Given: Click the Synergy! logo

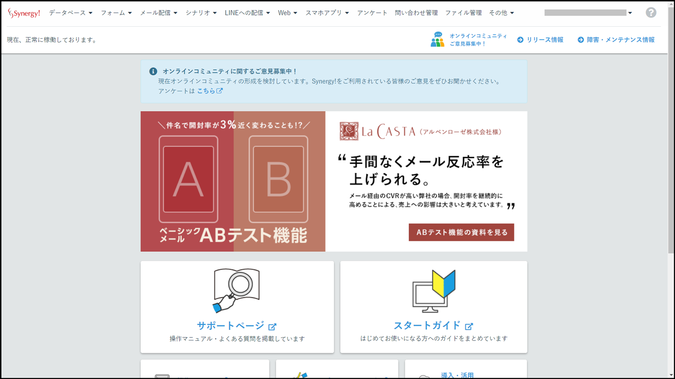Looking at the screenshot, I should click(24, 13).
